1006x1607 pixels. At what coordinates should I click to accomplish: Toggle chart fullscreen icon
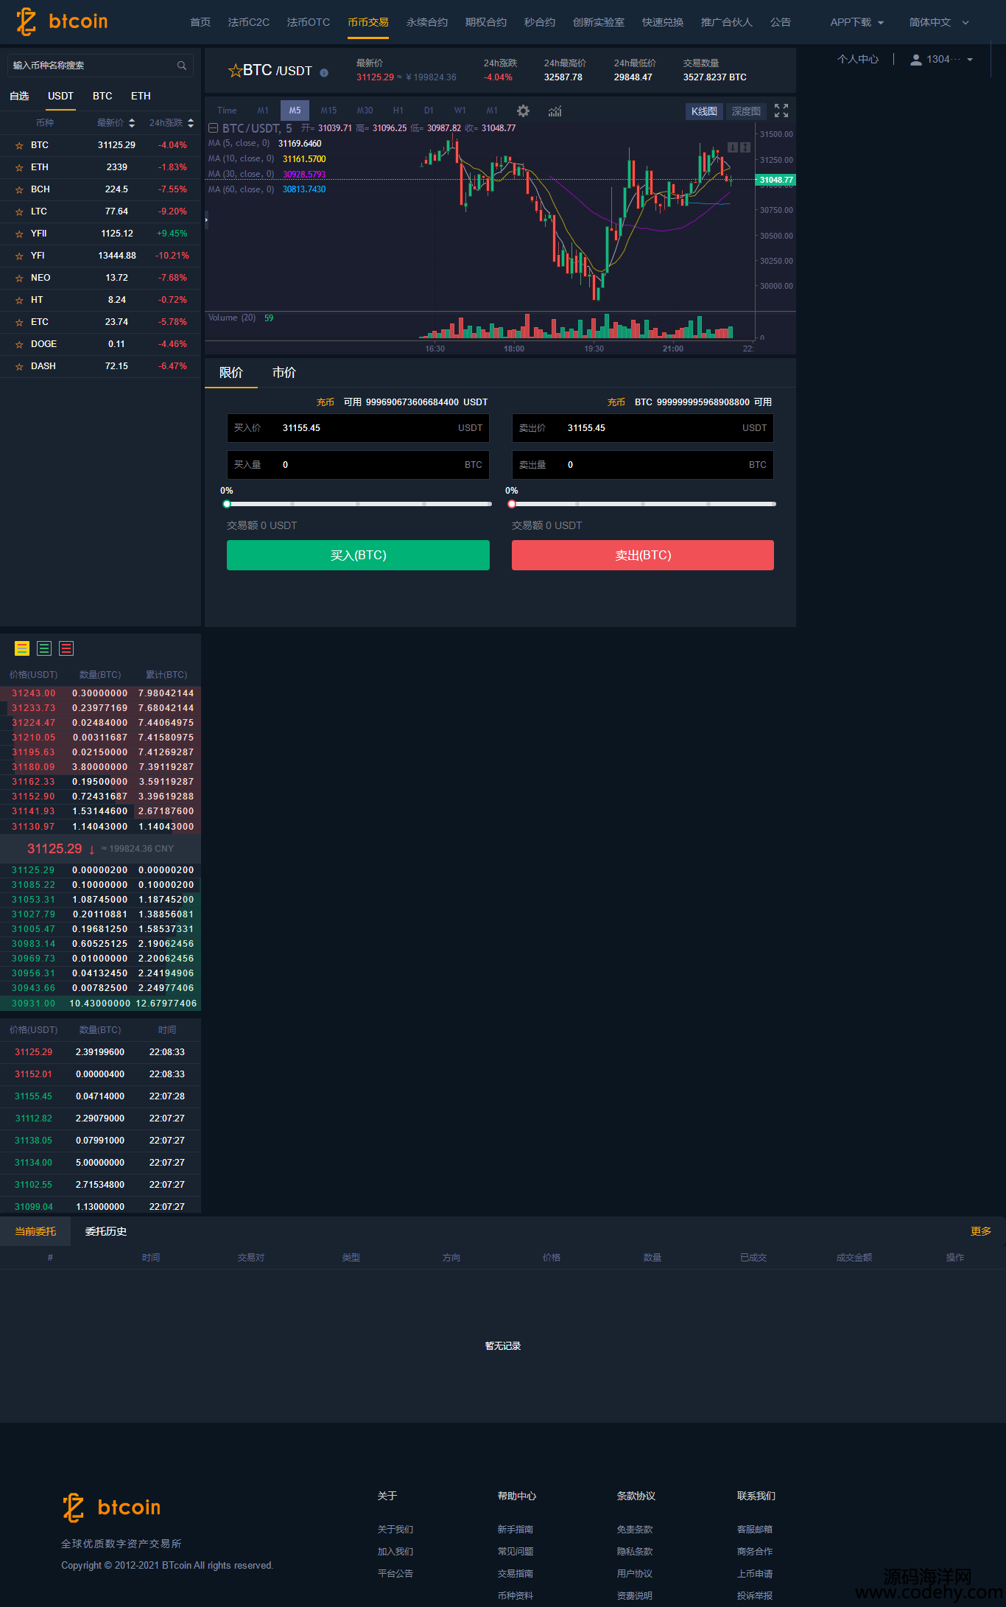pyautogui.click(x=781, y=111)
